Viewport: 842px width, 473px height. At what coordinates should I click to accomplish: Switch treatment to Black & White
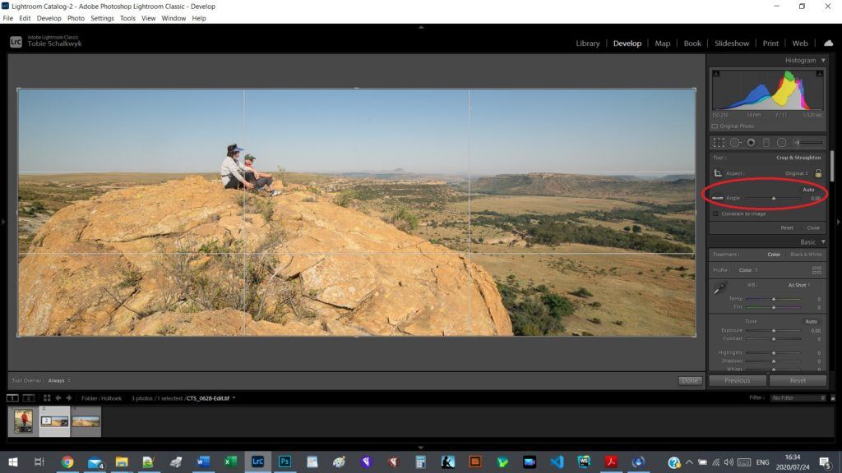[806, 255]
